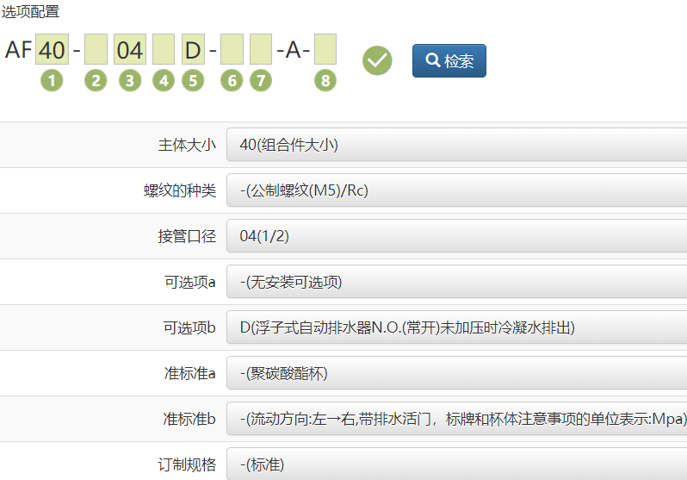Screen dimensions: 687x480
Task: Click the numbered circle 6 badge
Action: pos(232,81)
